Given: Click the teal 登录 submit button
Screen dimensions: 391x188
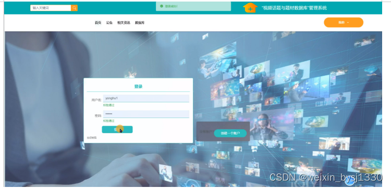Looking at the screenshot, I should (x=117, y=130).
